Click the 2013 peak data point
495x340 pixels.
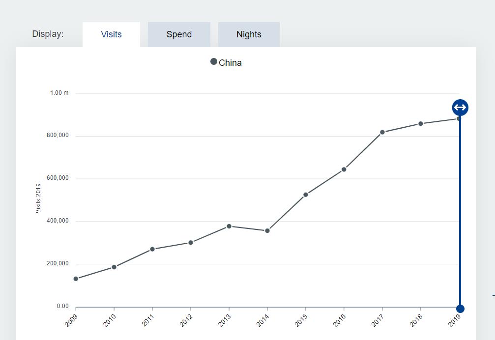(x=229, y=227)
